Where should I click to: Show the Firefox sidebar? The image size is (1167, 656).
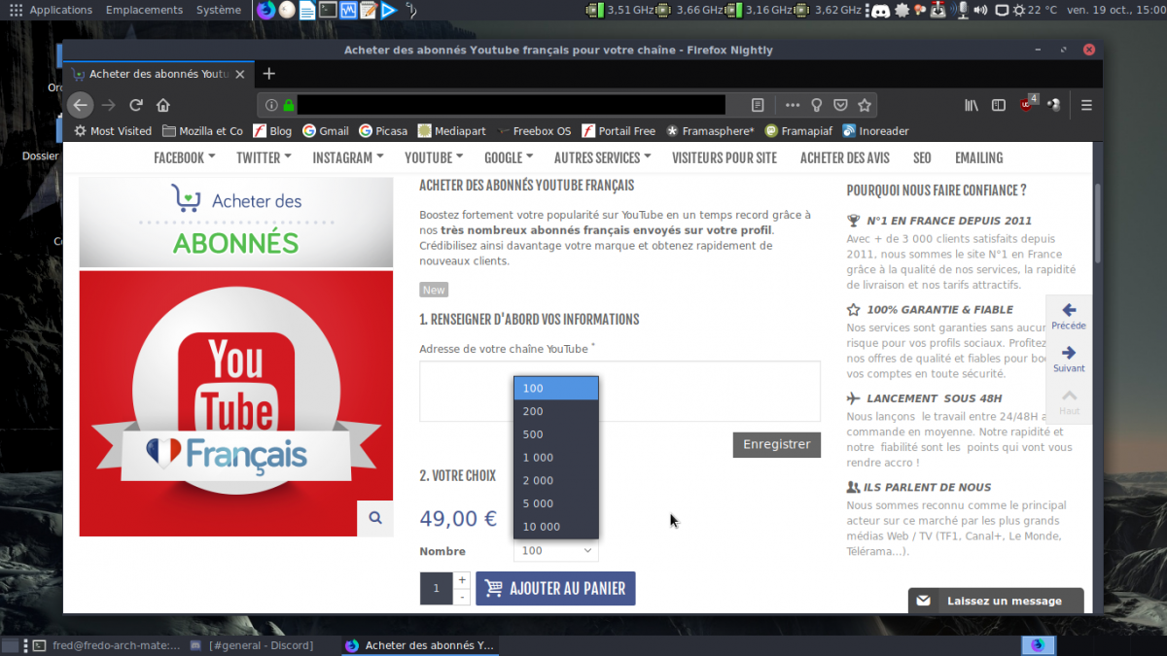[x=998, y=105]
